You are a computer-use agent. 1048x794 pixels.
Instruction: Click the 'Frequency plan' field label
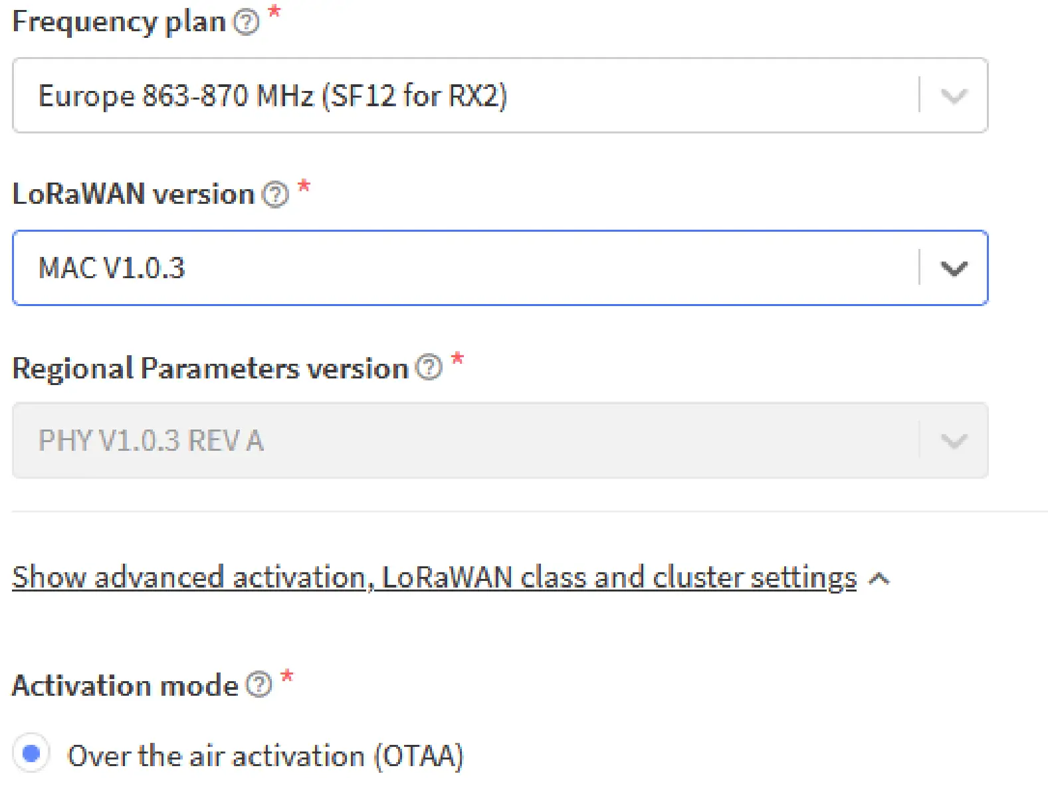point(119,23)
